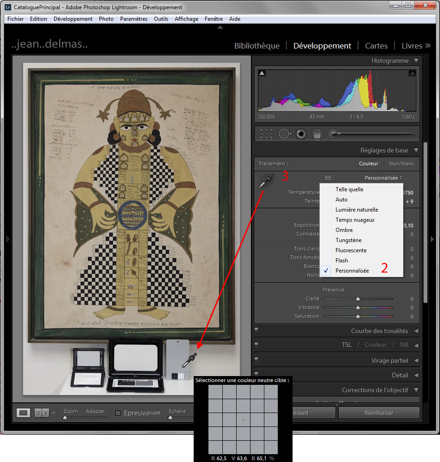Switch to Livres module
This screenshot has height=462, width=440.
pos(412,46)
